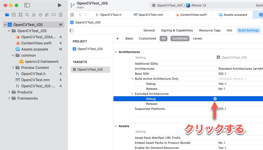This screenshot has width=263, height=150.
Task: Go back with the left chevron
Action: (80, 15)
